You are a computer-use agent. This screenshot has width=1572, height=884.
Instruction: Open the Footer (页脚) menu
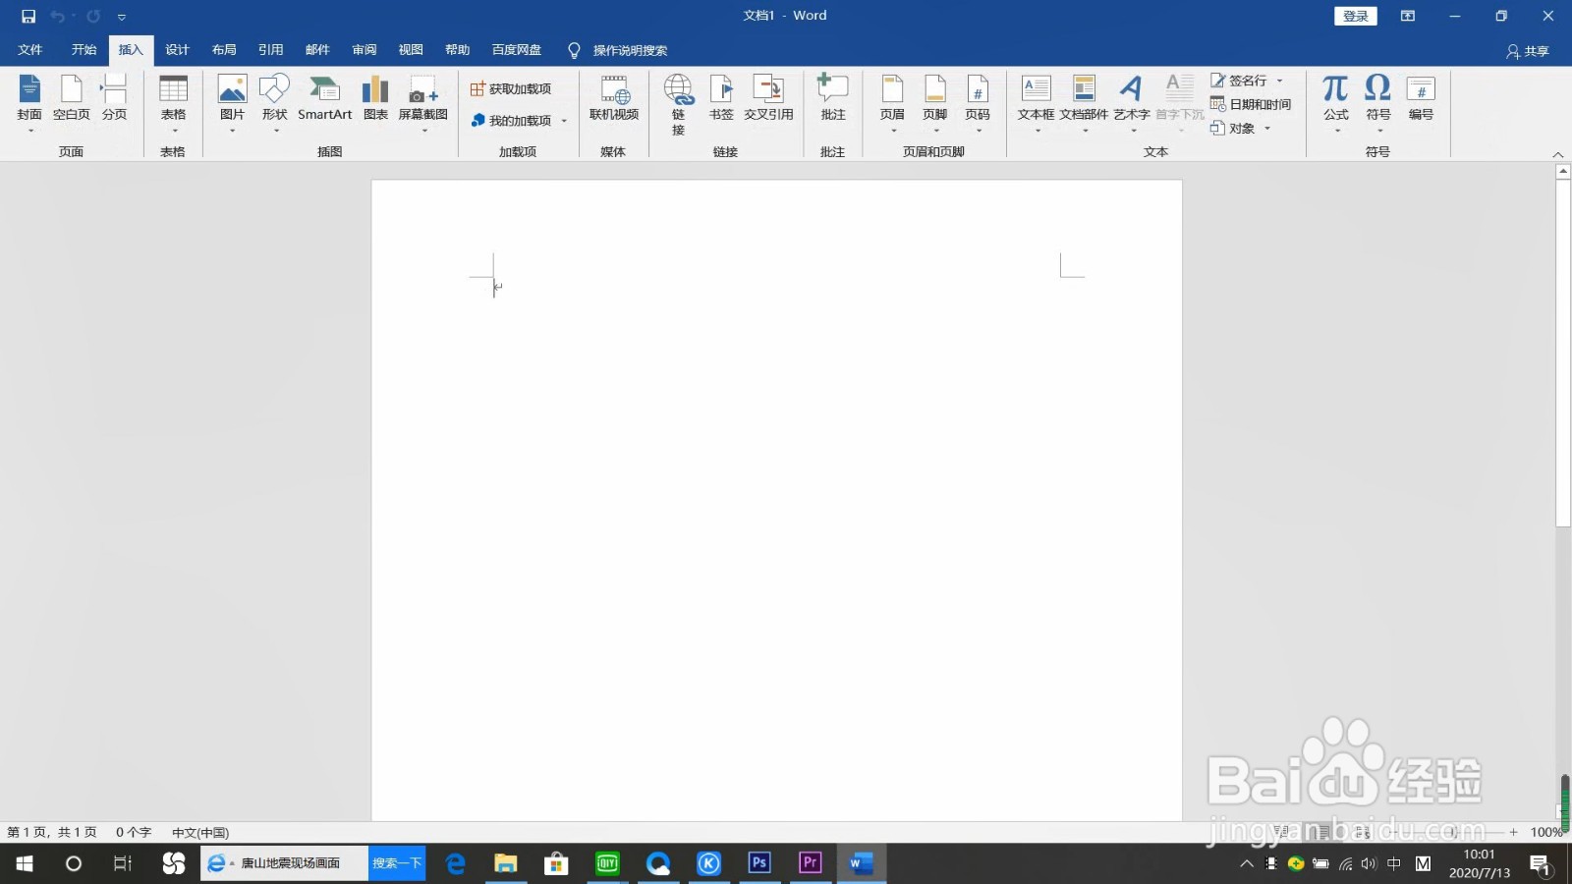pyautogui.click(x=934, y=103)
